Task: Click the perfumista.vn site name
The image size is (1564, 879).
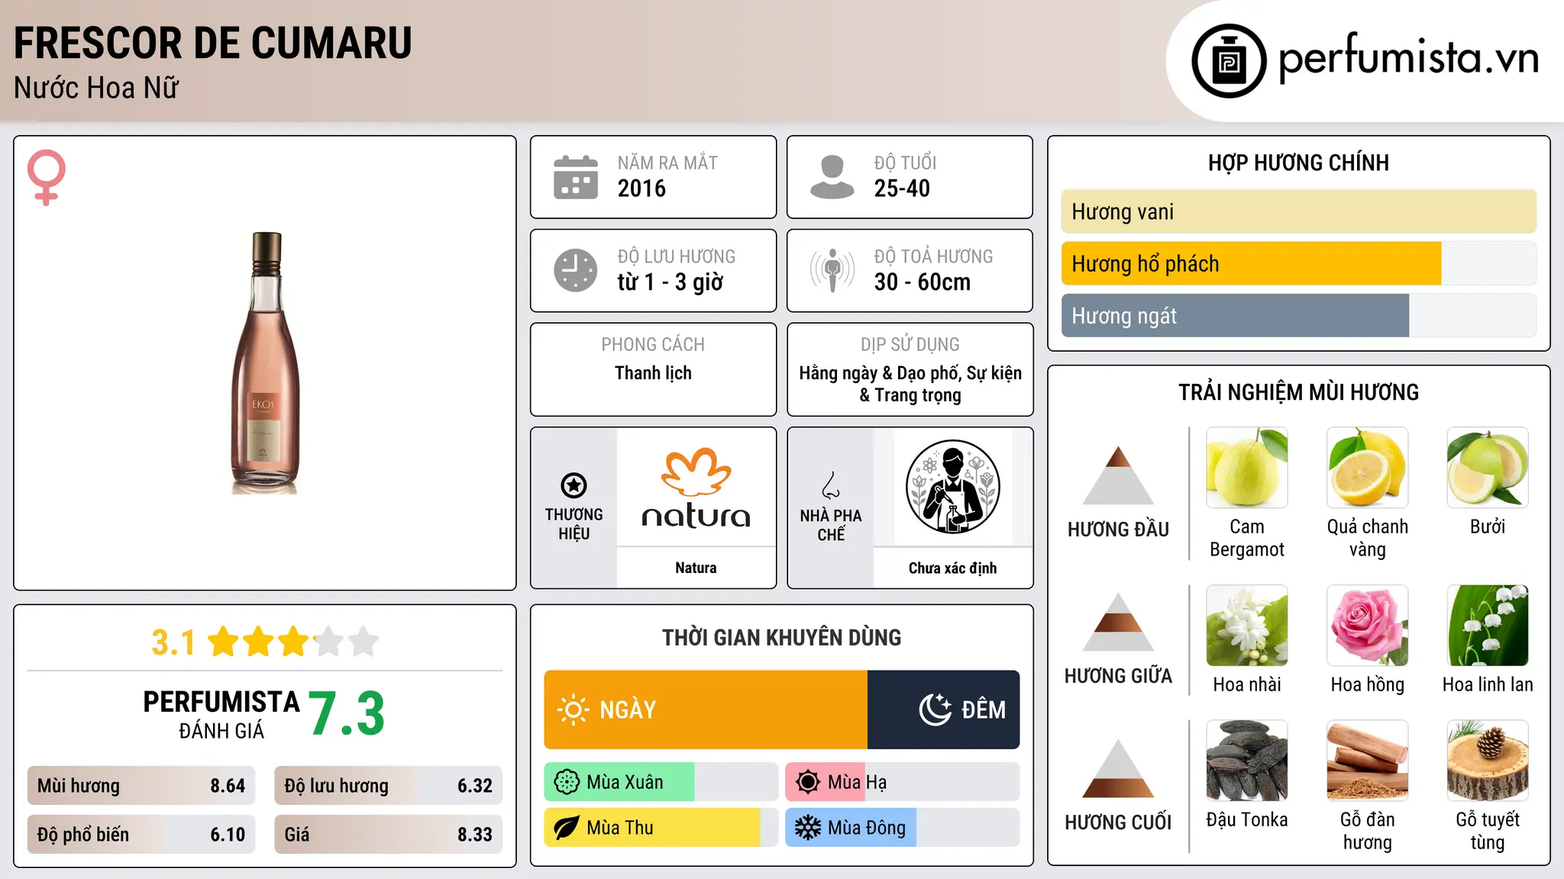Action: coord(1409,58)
